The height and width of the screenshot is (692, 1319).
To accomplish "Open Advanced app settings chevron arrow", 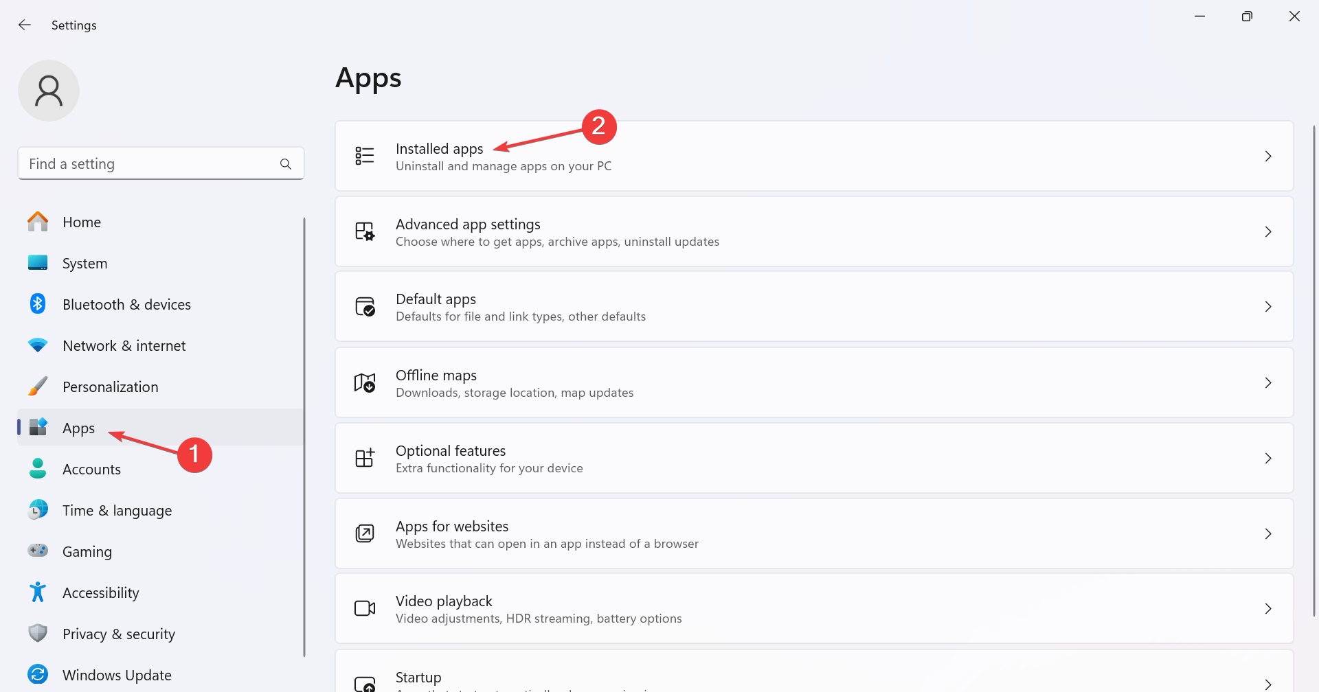I will pyautogui.click(x=1268, y=232).
